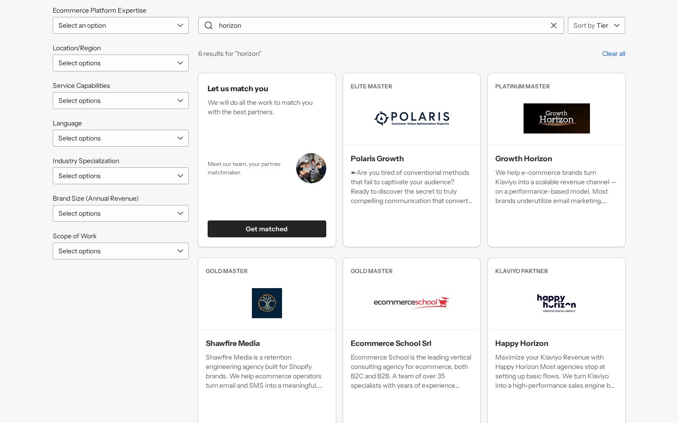The image size is (678, 423).
Task: Expand the Location/Region filter
Action: (x=121, y=63)
